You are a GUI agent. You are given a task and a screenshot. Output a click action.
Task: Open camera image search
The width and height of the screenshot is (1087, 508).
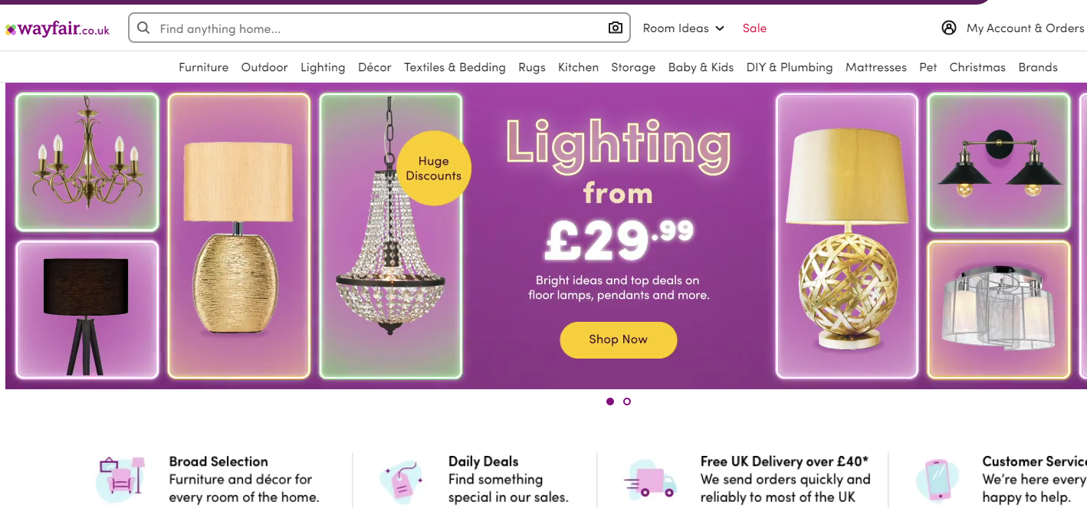tap(615, 28)
